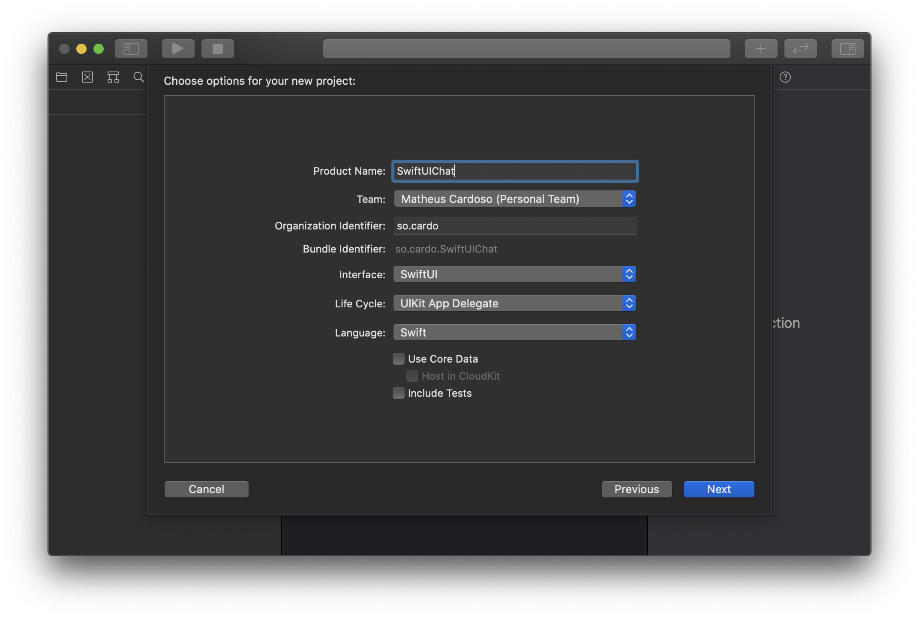This screenshot has height=619, width=919.
Task: Click the Navigator/file browser icon
Action: (x=62, y=76)
